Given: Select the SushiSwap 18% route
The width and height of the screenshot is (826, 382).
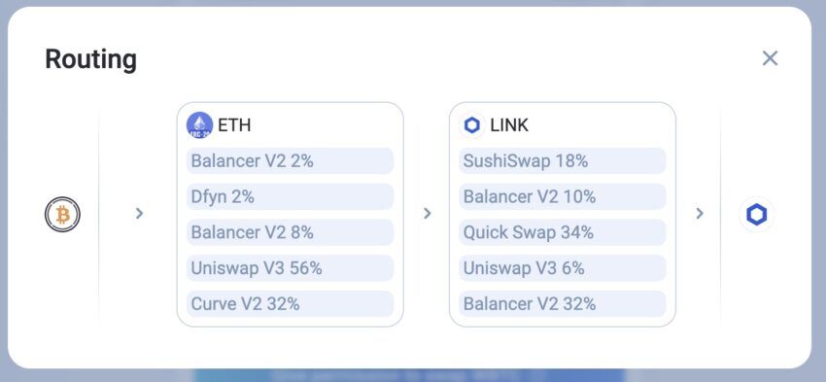Looking at the screenshot, I should click(x=563, y=160).
